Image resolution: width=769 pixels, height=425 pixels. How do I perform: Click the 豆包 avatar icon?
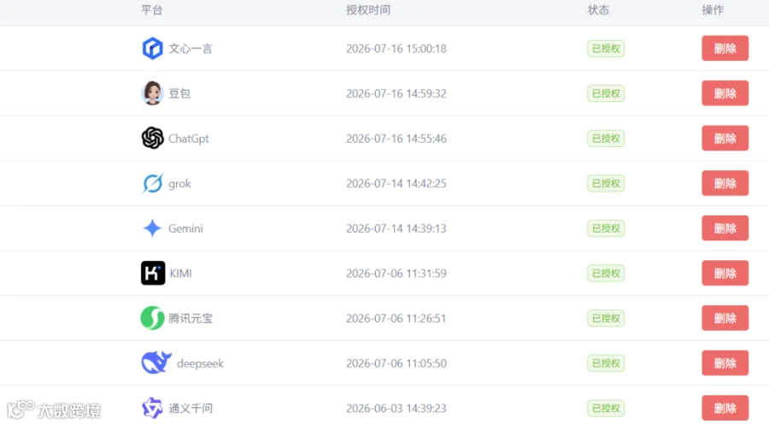click(x=153, y=93)
